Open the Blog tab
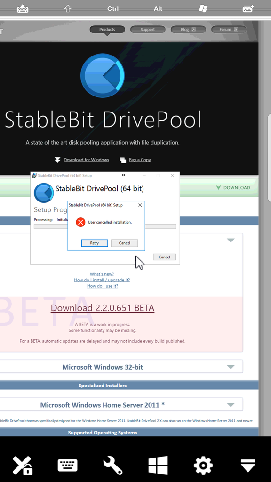The width and height of the screenshot is (271, 482). pyautogui.click(x=188, y=30)
